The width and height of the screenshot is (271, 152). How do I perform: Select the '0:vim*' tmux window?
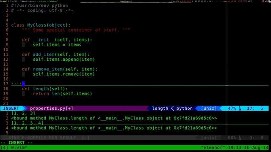tap(19, 147)
